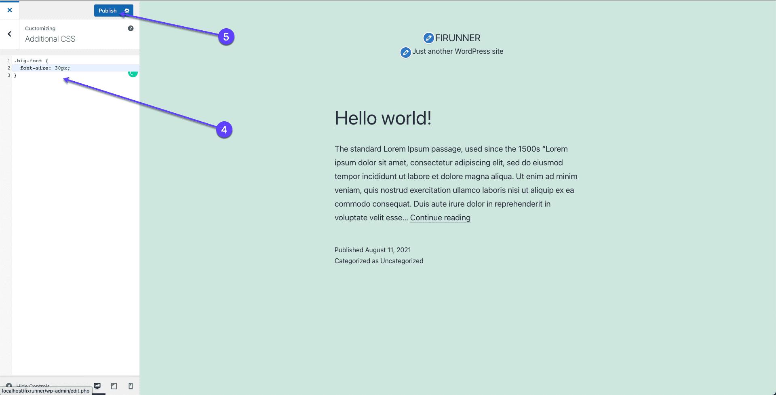
Task: Open the Hello world! post title
Action: pyautogui.click(x=383, y=118)
